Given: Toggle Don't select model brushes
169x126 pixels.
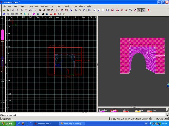Looking at the screenshot, I should tap(113, 10).
